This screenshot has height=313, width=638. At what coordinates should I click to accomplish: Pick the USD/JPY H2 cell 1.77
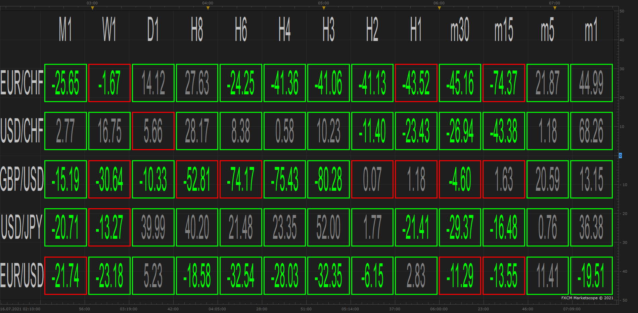pos(372,227)
